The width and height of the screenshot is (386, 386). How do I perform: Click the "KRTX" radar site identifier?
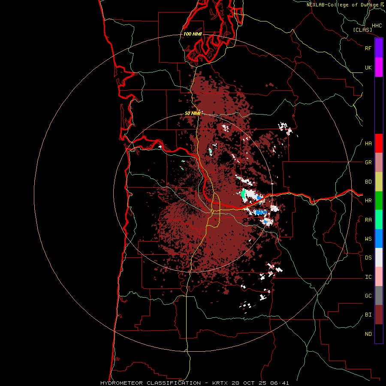click(220, 383)
